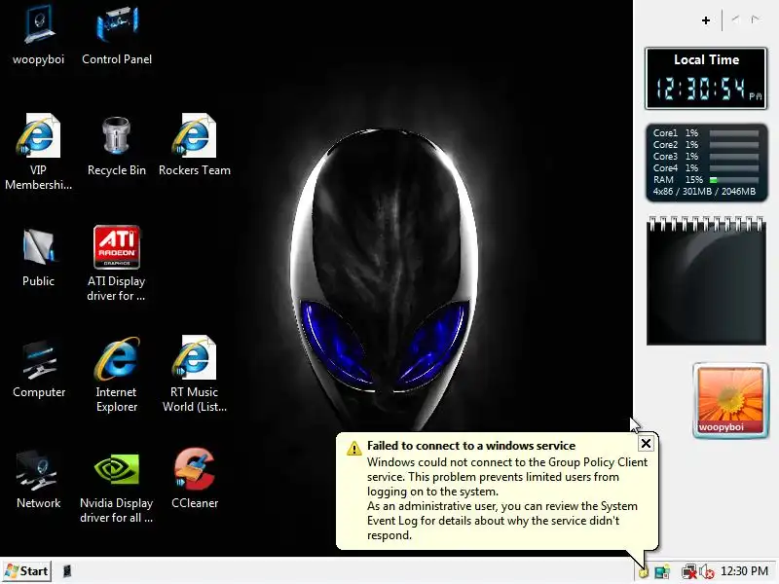The image size is (779, 584).
Task: Select the ATI Display driver icon
Action: (x=117, y=263)
